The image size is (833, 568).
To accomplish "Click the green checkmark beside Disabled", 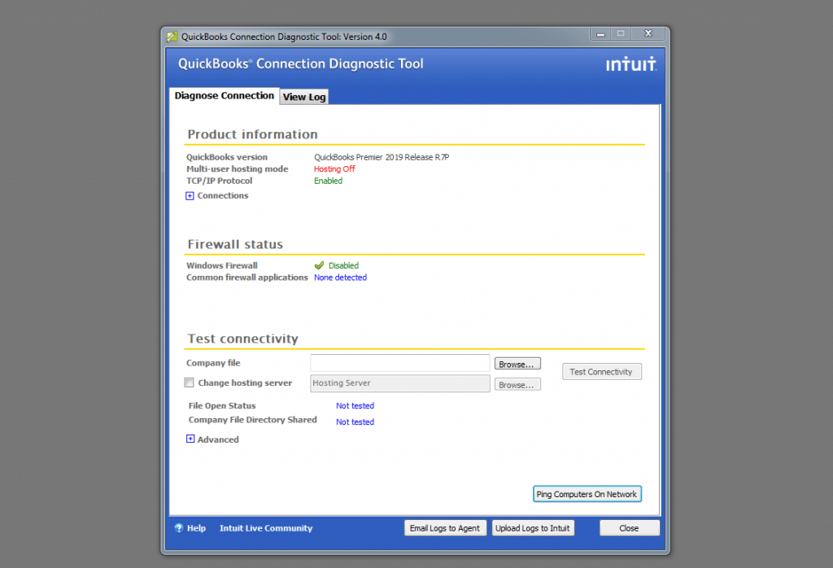I will point(319,265).
